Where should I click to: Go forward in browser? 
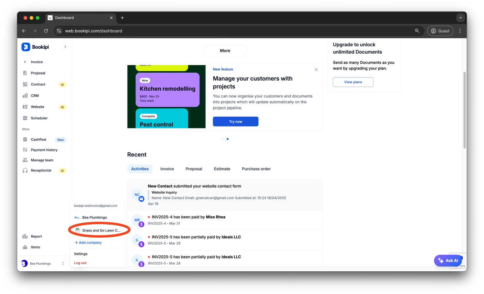[x=35, y=31]
